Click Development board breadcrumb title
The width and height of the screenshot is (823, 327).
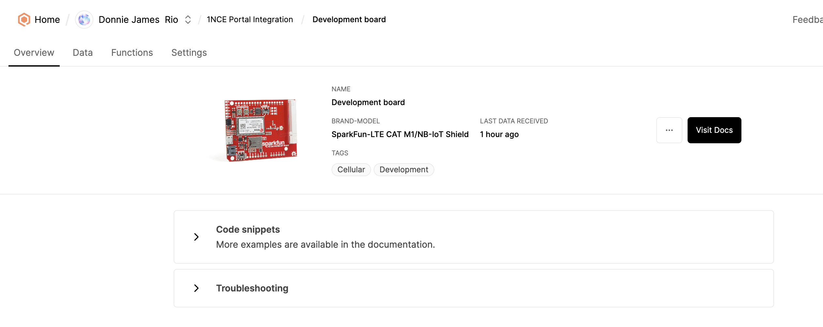coord(349,20)
